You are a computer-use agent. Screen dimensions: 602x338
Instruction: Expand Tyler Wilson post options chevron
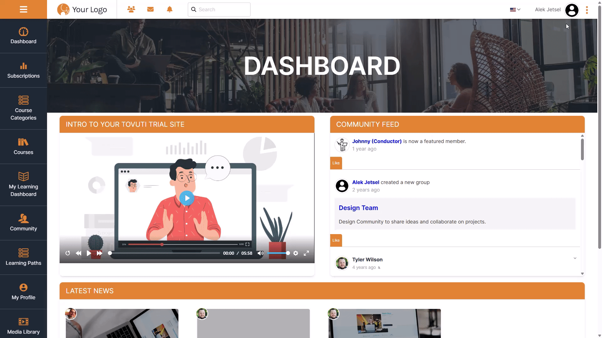575,258
